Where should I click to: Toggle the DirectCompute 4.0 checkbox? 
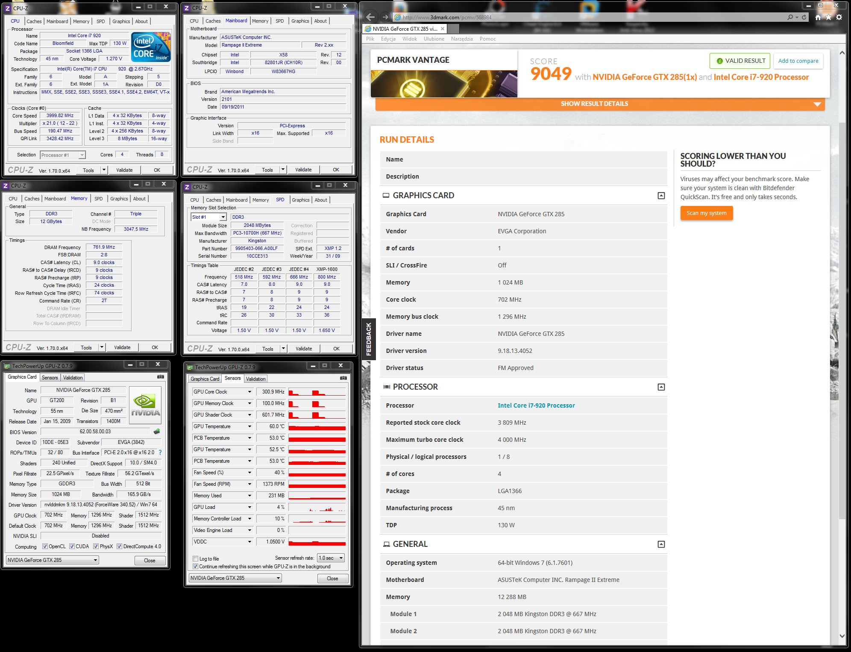tap(119, 546)
